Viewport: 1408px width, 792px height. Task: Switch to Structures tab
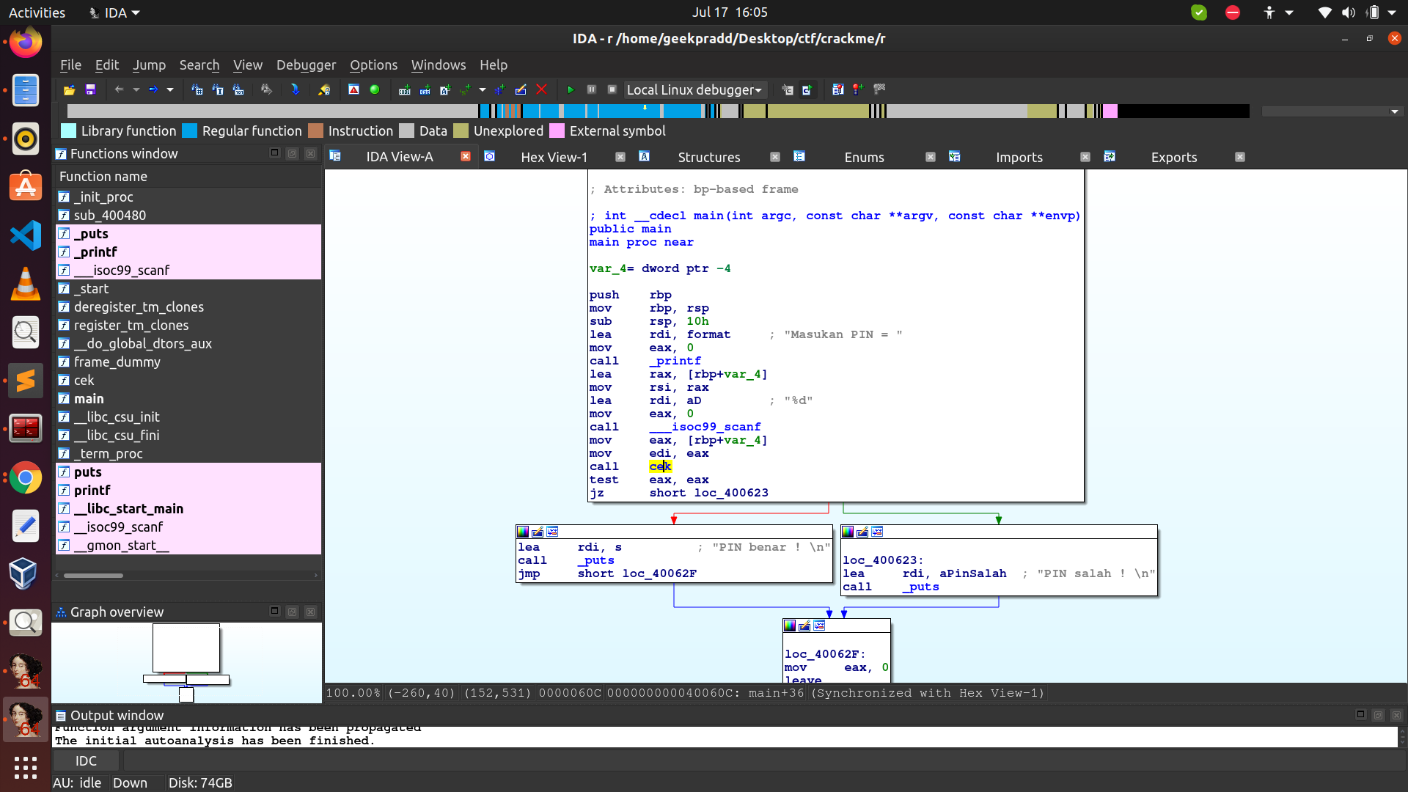[x=708, y=157]
